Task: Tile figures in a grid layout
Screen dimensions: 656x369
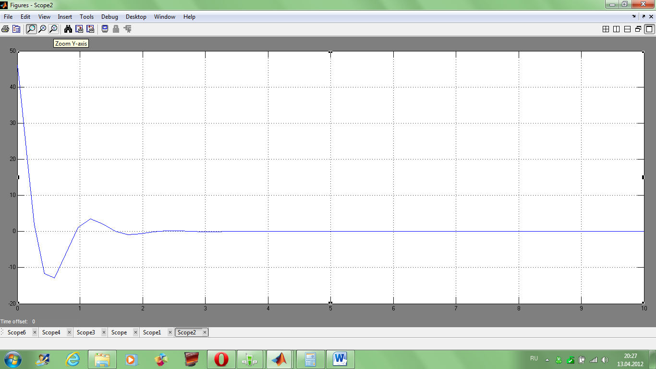Action: click(606, 29)
